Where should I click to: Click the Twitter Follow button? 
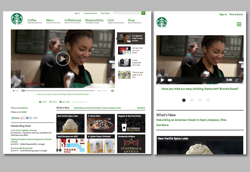16,118
